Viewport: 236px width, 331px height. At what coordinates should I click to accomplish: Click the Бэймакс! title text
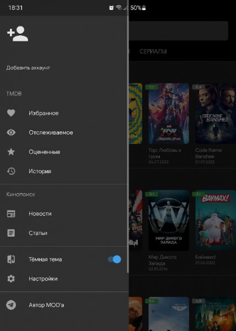[206, 257]
